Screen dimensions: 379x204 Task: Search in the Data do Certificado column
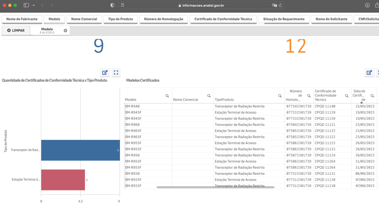point(372,96)
